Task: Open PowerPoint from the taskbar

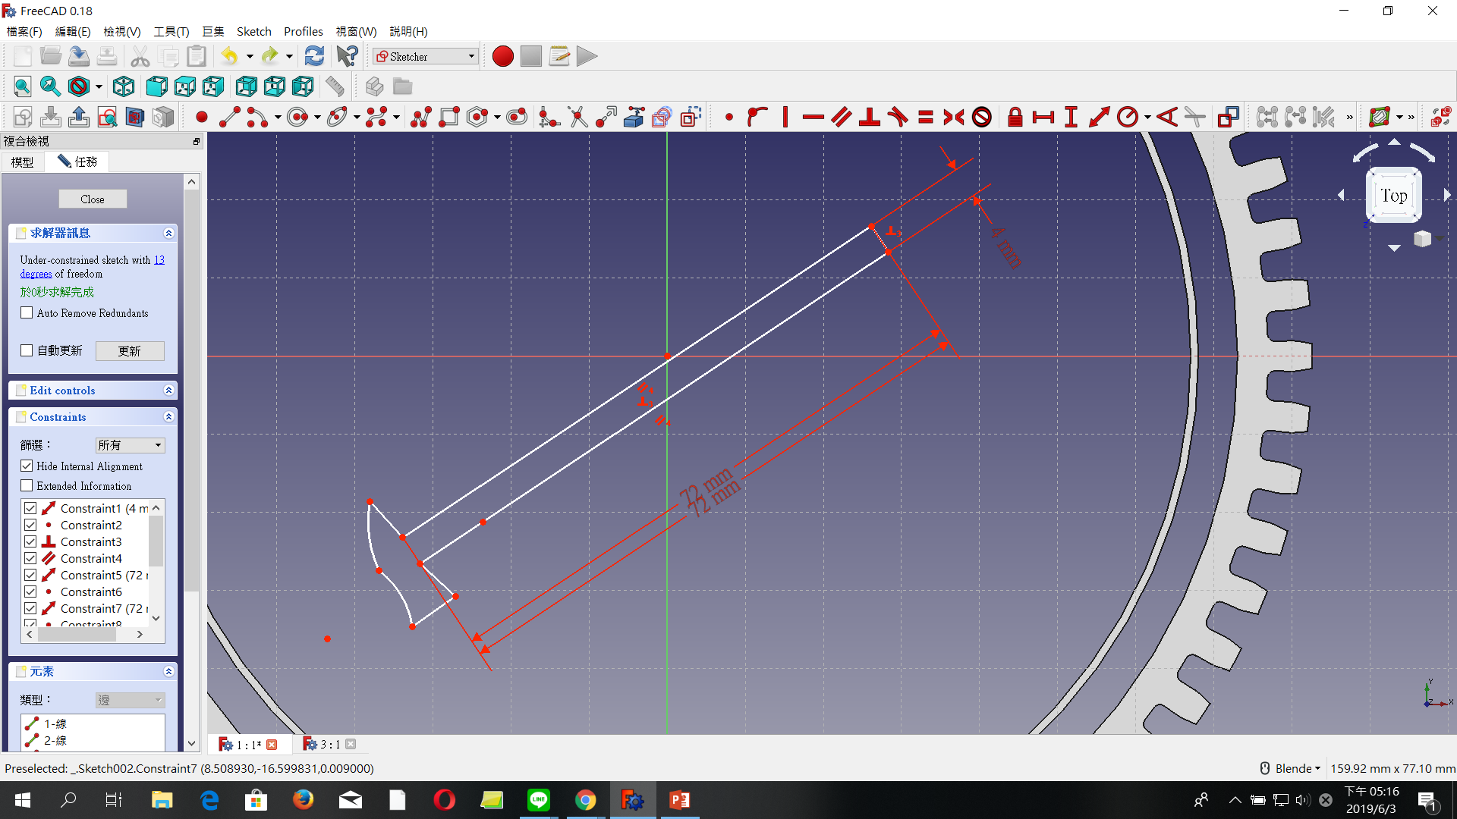Action: [x=679, y=800]
